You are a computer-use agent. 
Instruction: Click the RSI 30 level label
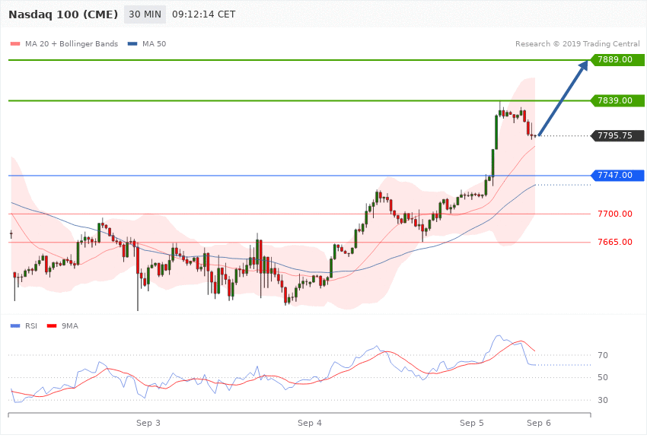[602, 400]
